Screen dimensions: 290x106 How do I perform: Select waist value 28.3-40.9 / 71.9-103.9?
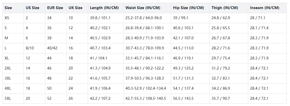[x=145, y=38]
